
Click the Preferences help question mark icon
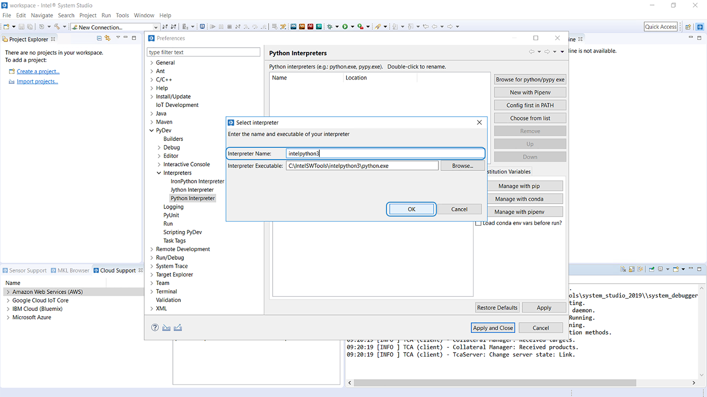(155, 327)
